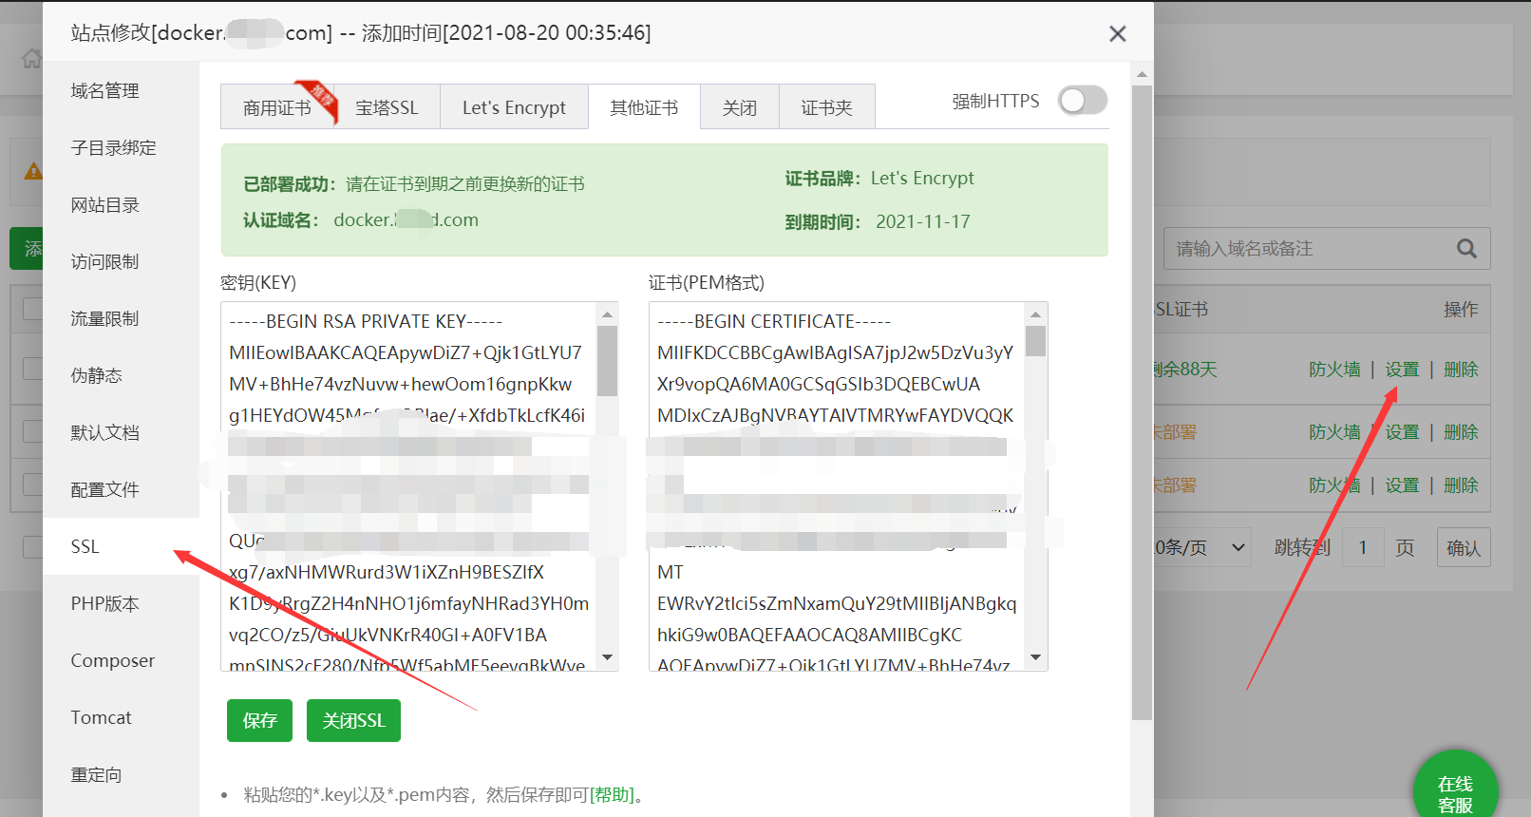Open 子目录绑定 in the sidebar

click(x=113, y=148)
